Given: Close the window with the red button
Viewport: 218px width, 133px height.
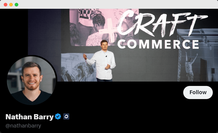Looking at the screenshot, I should (x=5, y=5).
